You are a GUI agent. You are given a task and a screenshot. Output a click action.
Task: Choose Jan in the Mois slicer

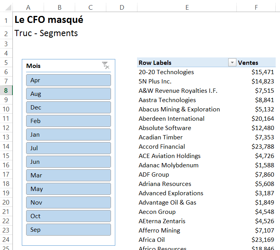click(69, 135)
